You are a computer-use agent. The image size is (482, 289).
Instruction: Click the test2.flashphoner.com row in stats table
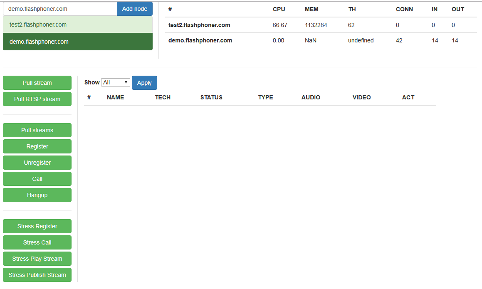[x=199, y=25]
